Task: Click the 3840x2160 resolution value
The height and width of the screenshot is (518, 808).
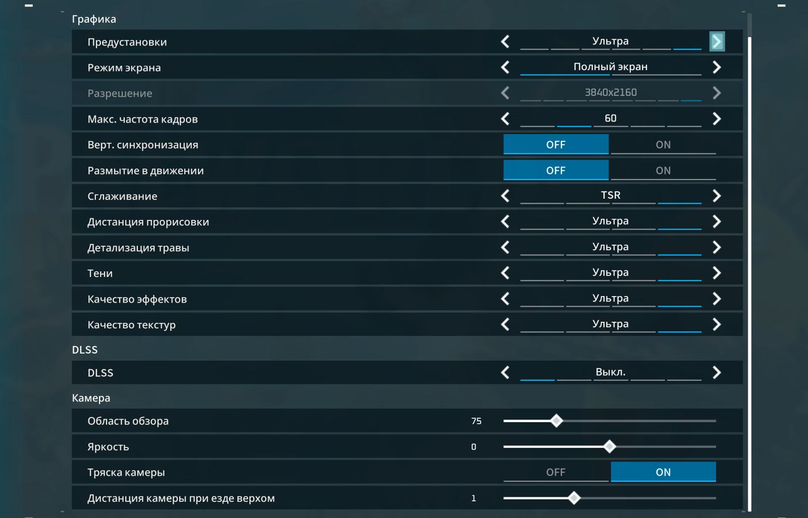Action: click(x=611, y=92)
